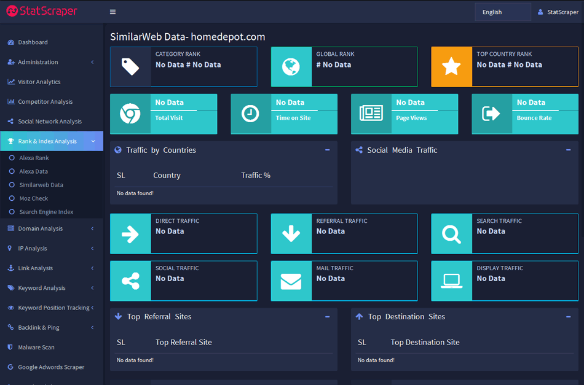Open Google Adwords Scraper menu item
The height and width of the screenshot is (385, 584).
(52, 367)
